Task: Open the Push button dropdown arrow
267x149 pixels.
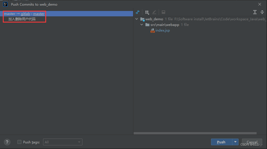Action: click(235, 142)
